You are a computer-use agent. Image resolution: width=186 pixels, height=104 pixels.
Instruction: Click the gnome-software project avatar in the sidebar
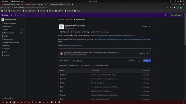pos(3,19)
